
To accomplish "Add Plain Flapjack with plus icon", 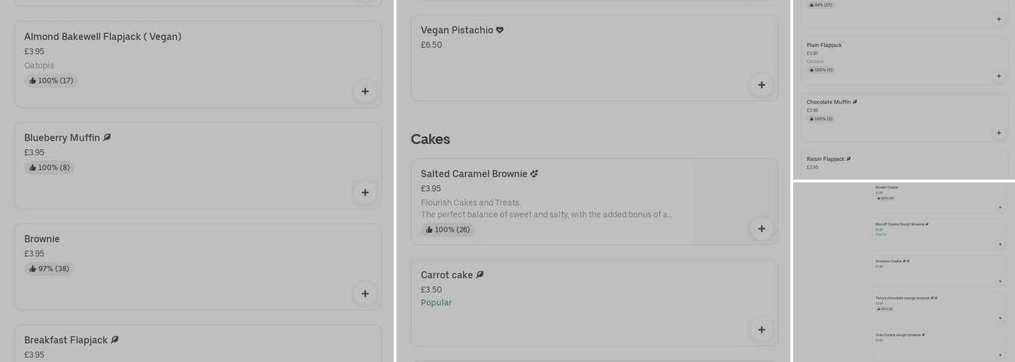I will pyautogui.click(x=998, y=76).
